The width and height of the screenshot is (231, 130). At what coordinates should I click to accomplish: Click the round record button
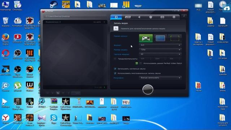pyautogui.click(x=148, y=89)
